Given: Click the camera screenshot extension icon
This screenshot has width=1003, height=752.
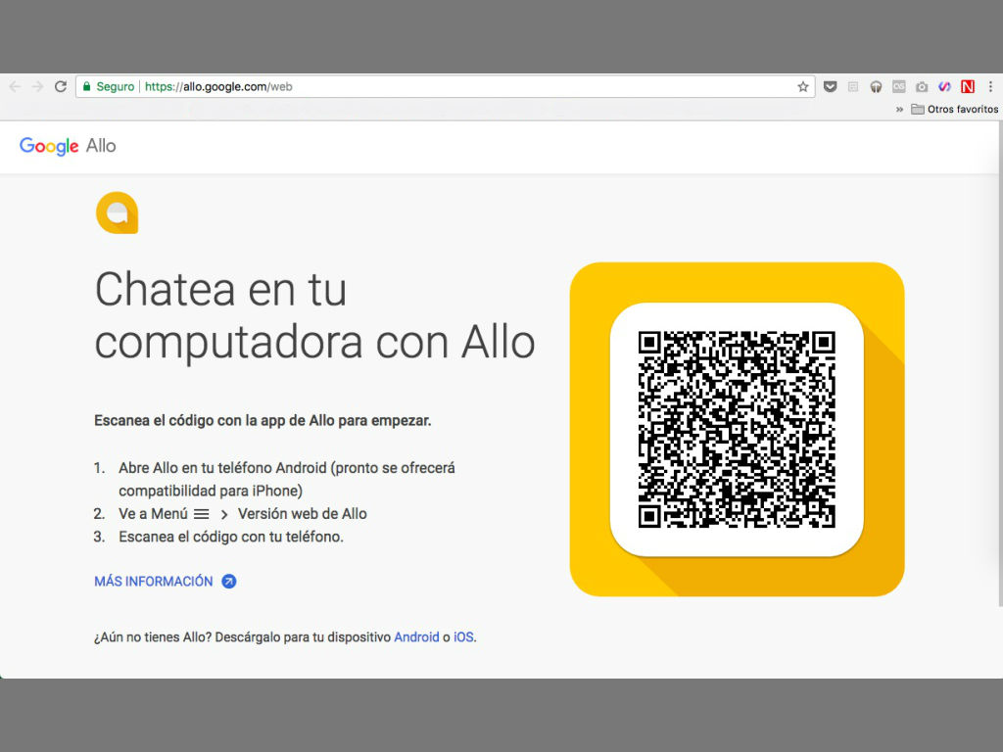Looking at the screenshot, I should (921, 86).
